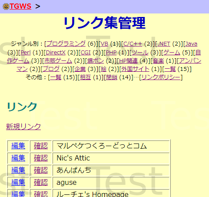Click 編集 for ルーチェ's Homepage
This screenshot has width=209, height=197.
(18, 194)
